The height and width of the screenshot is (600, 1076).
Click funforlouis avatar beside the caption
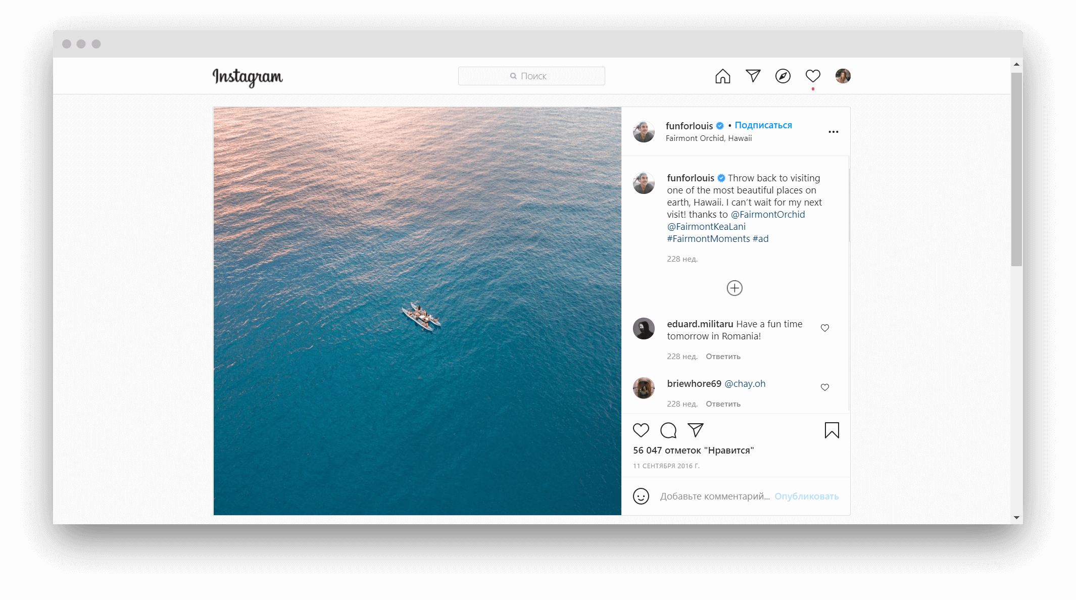pos(644,183)
